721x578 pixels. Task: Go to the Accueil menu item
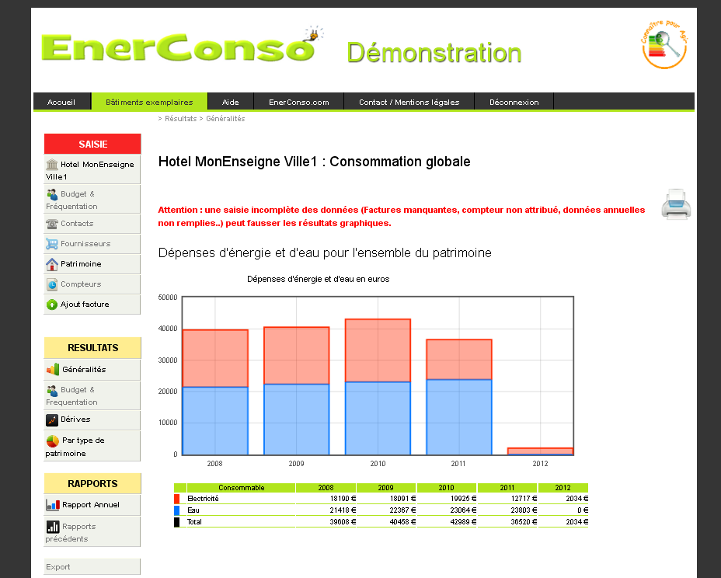[x=61, y=101]
